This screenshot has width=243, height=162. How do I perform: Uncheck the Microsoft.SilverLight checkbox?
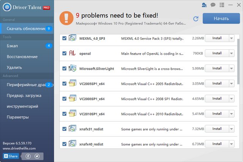click(64, 68)
